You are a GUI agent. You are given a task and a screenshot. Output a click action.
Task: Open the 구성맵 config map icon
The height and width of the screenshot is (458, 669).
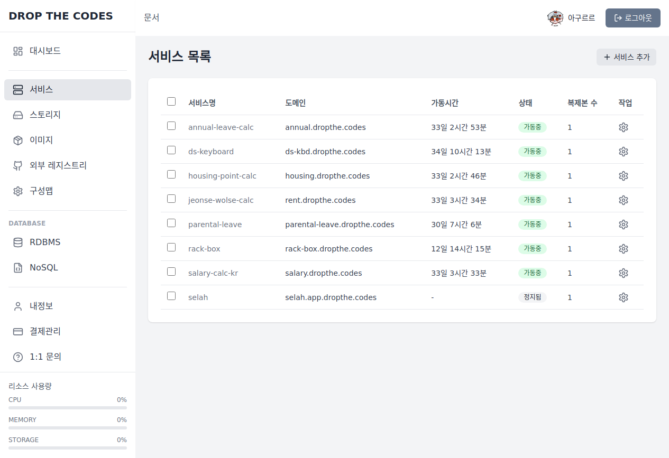click(x=17, y=191)
